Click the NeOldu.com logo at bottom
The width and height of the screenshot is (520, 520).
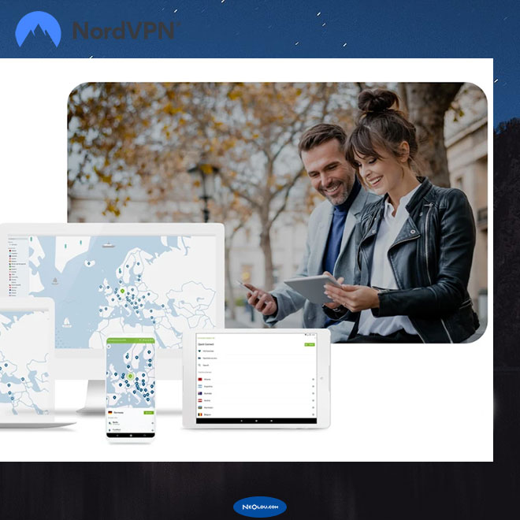click(259, 506)
